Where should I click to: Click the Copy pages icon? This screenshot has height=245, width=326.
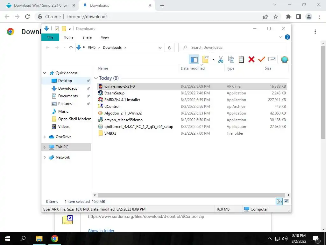click(231, 60)
